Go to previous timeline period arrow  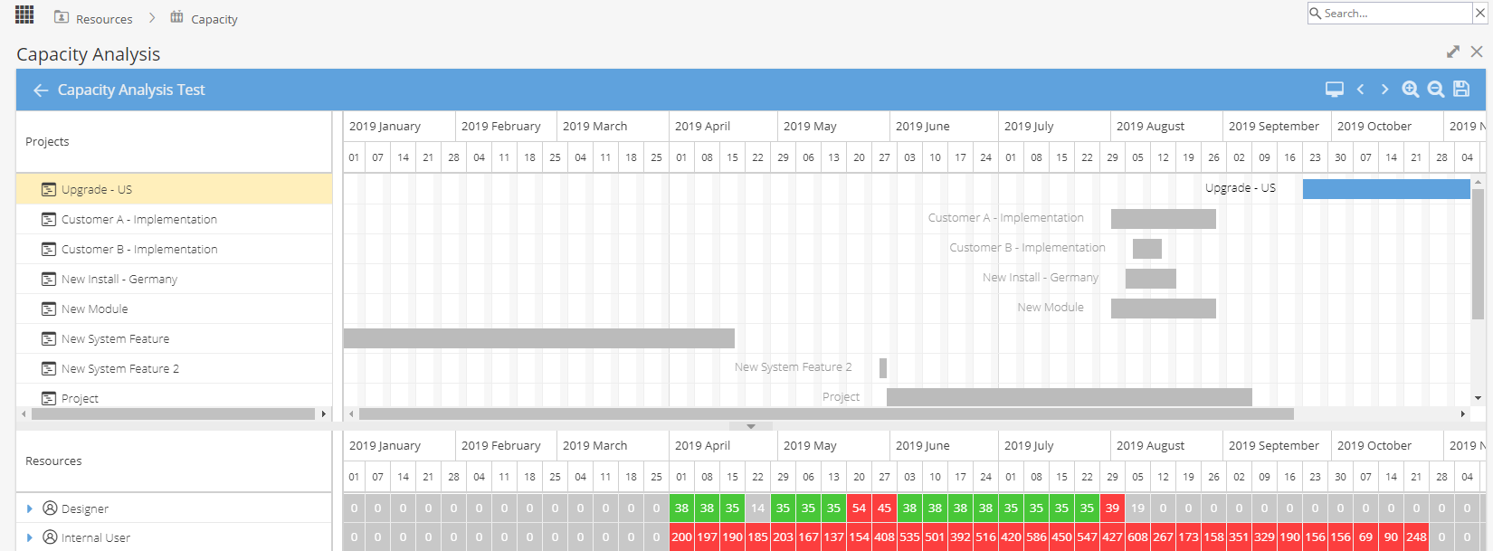1360,90
